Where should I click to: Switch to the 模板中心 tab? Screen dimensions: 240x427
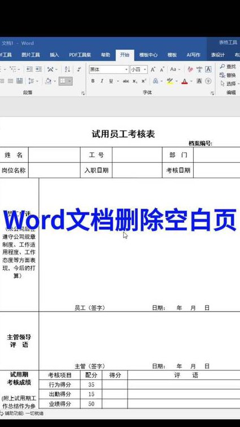pos(149,55)
